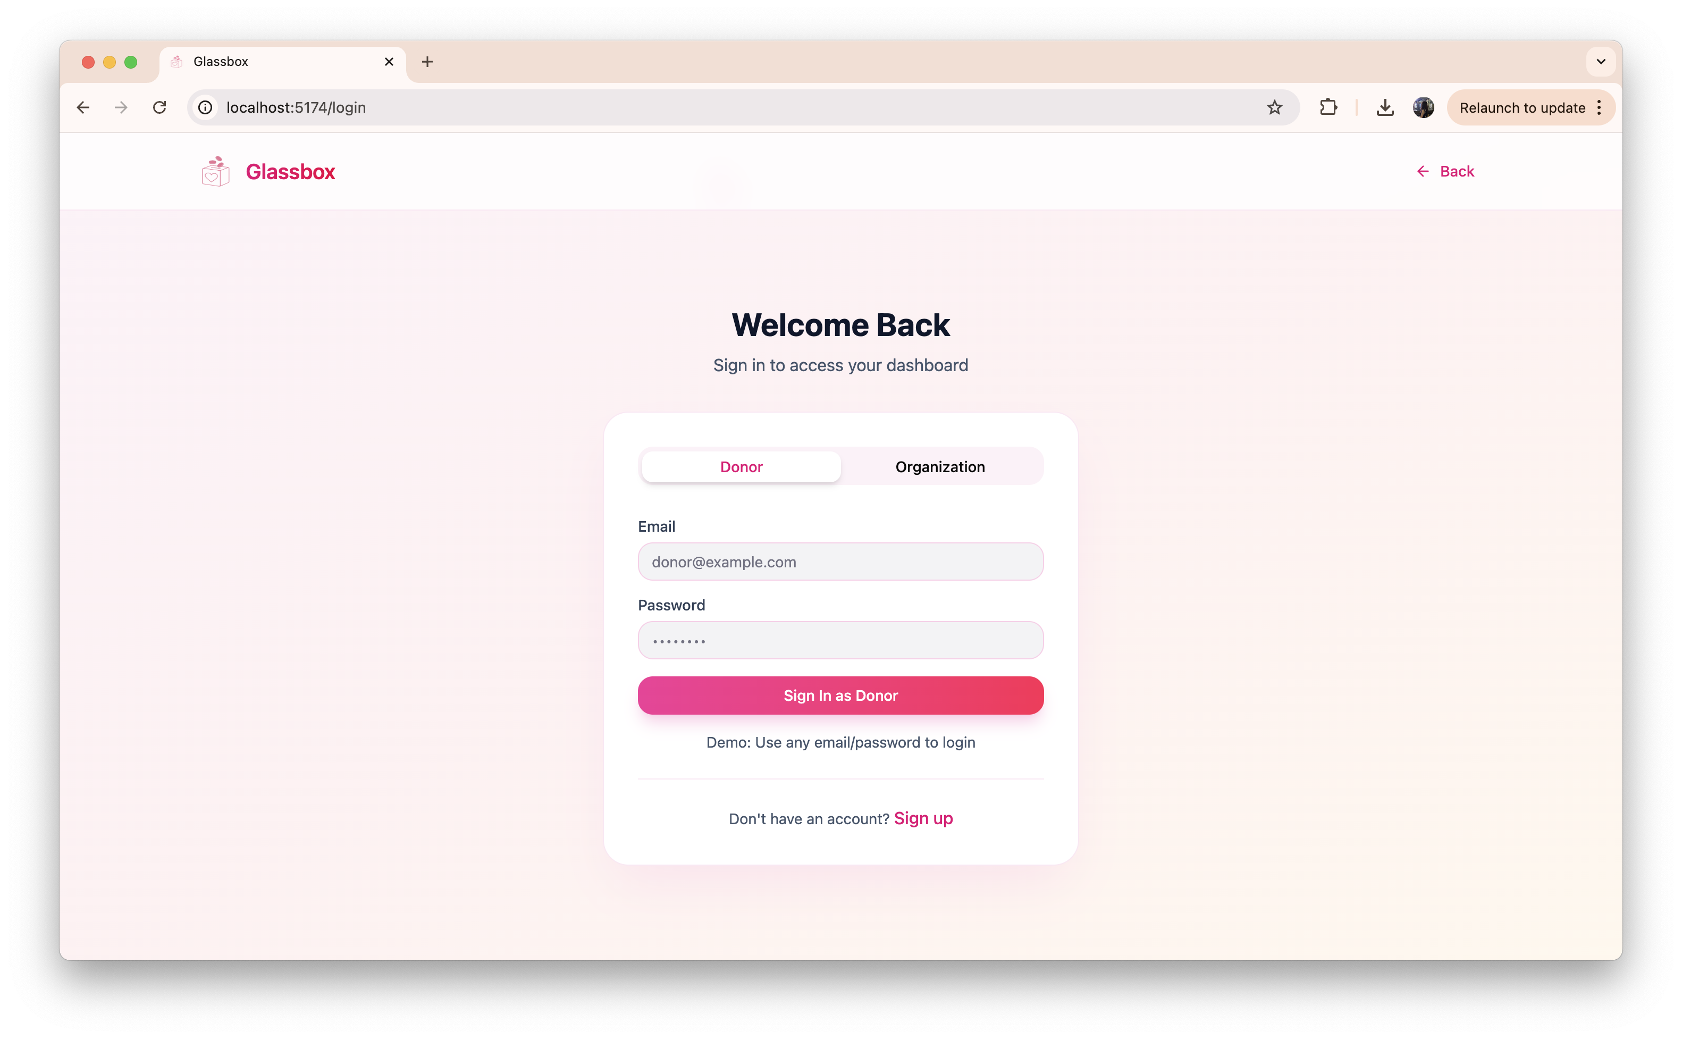Go back using the Back link in the header
The height and width of the screenshot is (1039, 1682).
(1445, 171)
